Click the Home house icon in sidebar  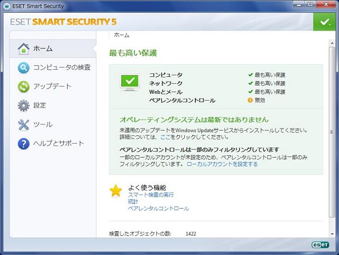24,49
